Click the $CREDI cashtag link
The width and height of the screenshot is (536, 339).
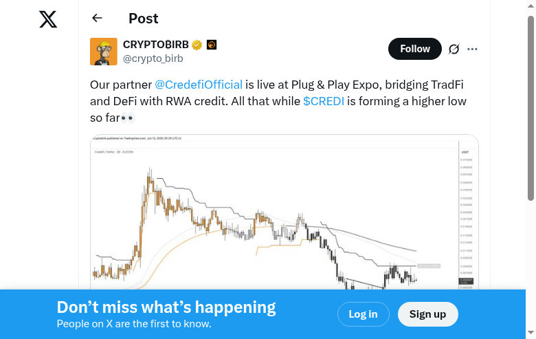tap(323, 101)
